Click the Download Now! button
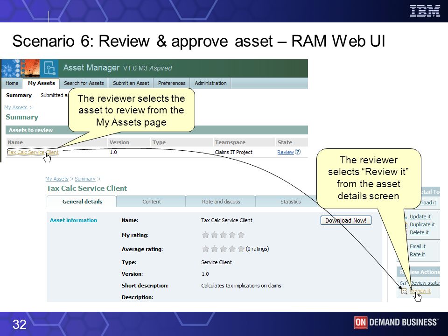 point(346,220)
